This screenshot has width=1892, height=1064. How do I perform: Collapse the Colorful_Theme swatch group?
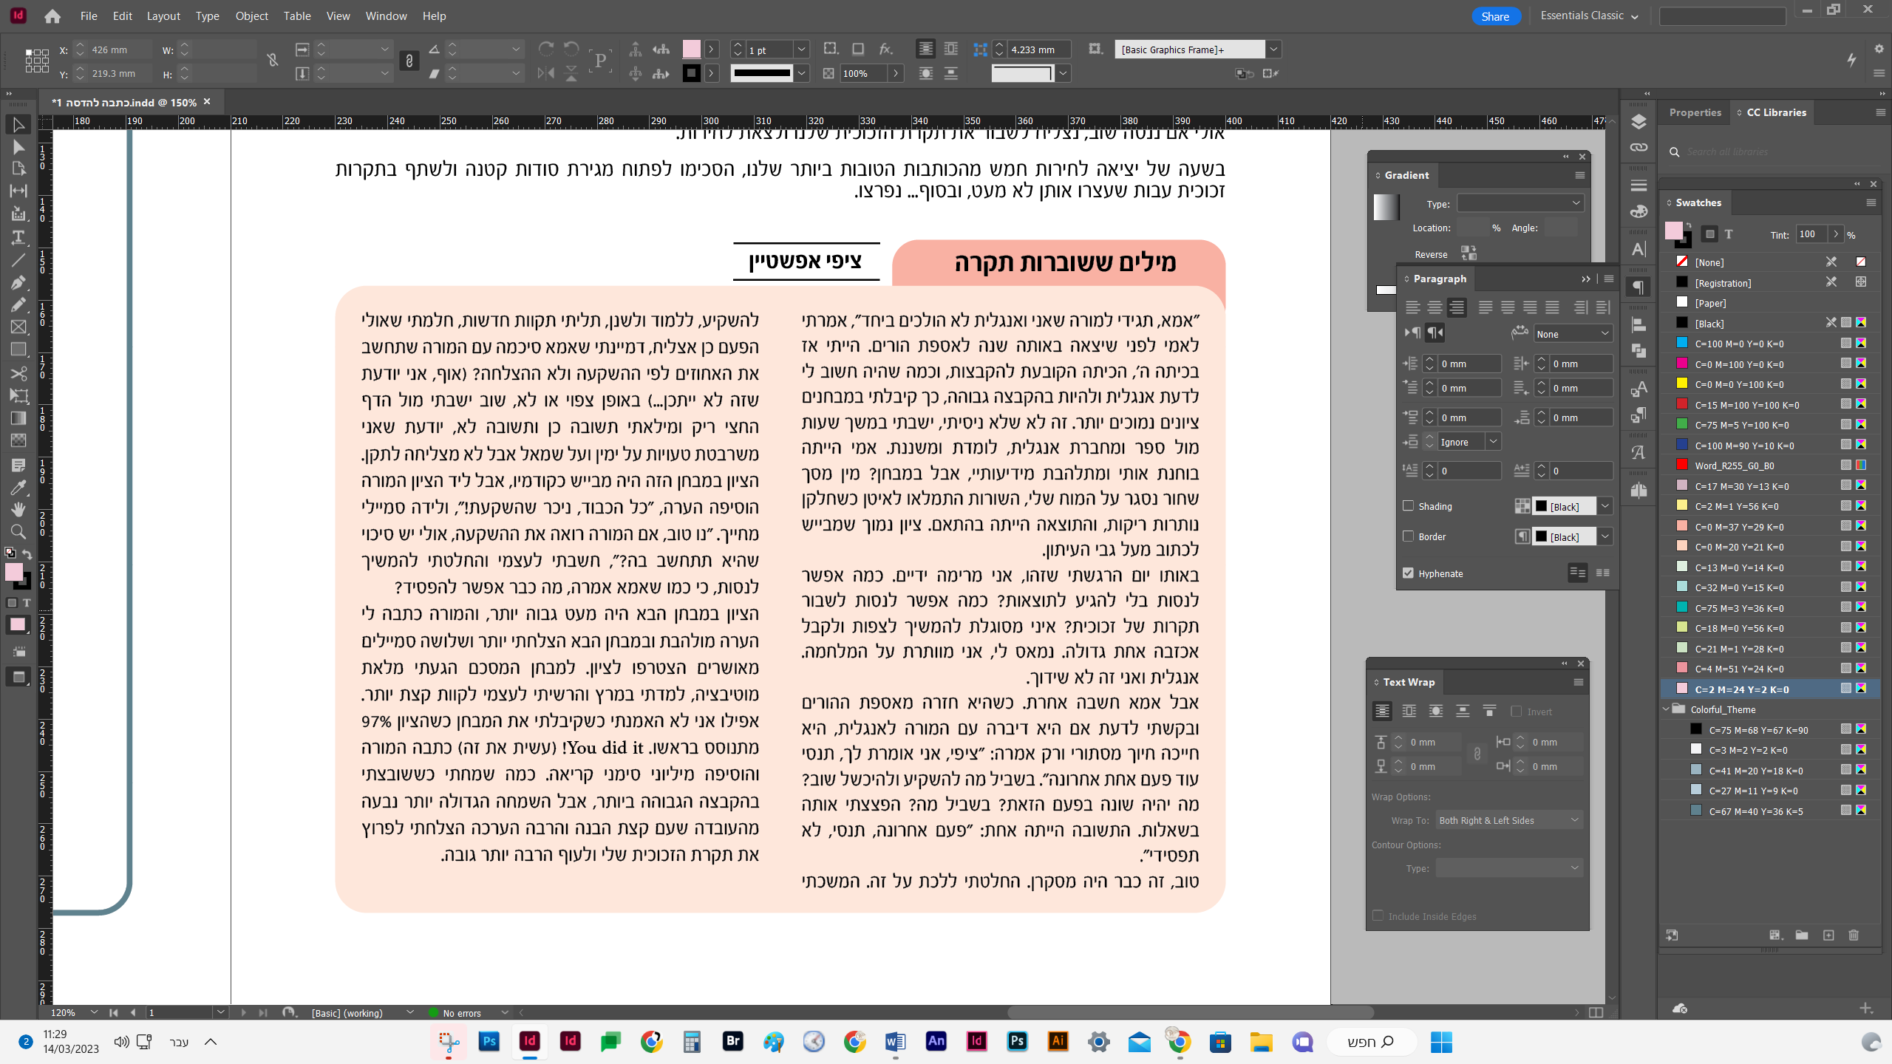[1667, 709]
